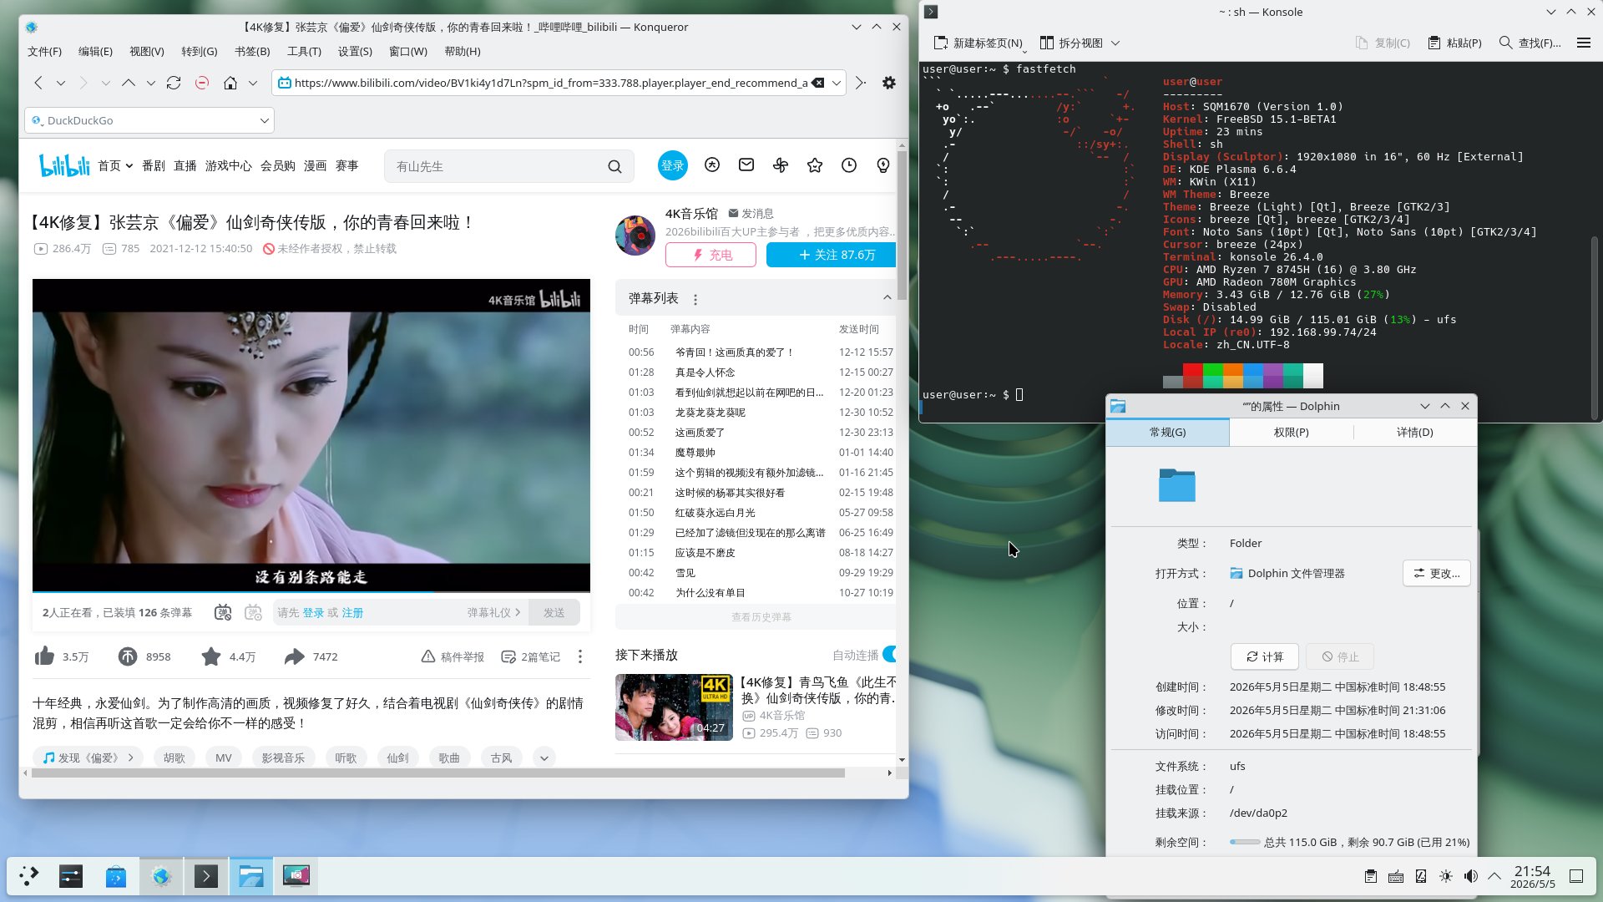Go to the Konqueror home page icon
This screenshot has width=1603, height=902.
pyautogui.click(x=230, y=83)
